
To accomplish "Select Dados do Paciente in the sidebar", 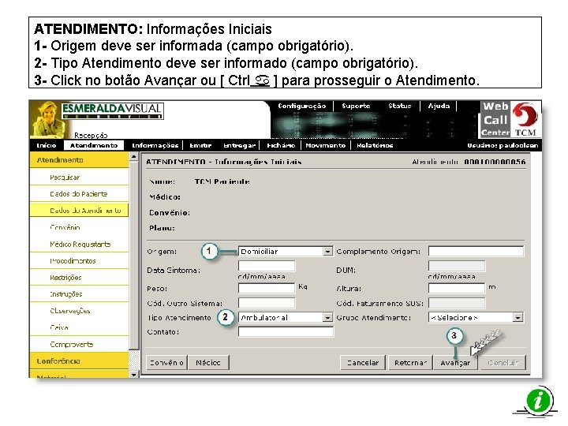I will coord(80,194).
